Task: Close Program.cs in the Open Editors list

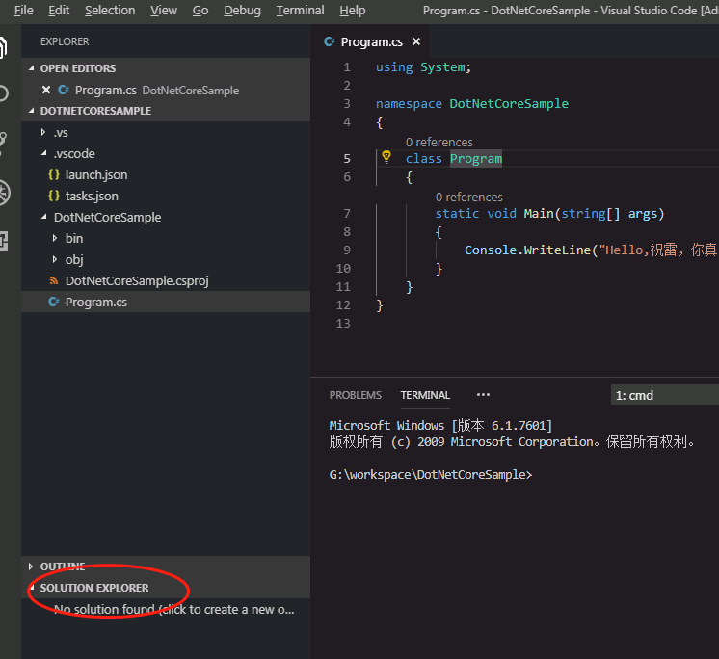Action: (x=46, y=90)
